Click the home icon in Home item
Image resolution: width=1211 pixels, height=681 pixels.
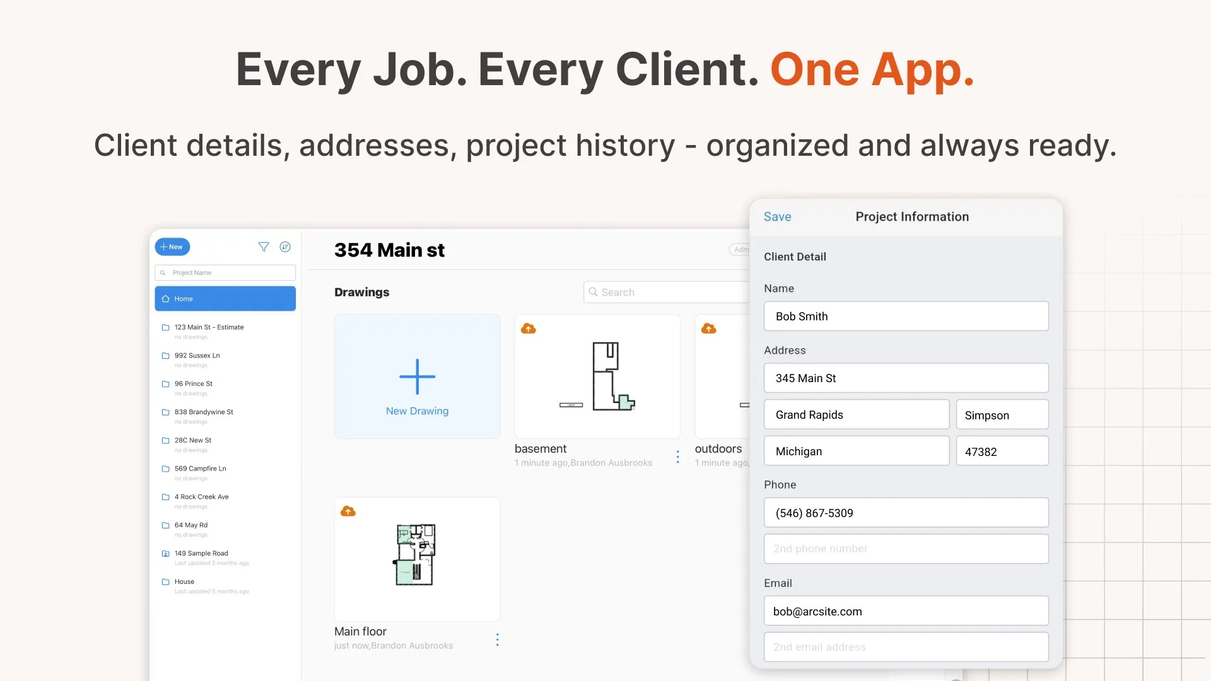(x=166, y=299)
